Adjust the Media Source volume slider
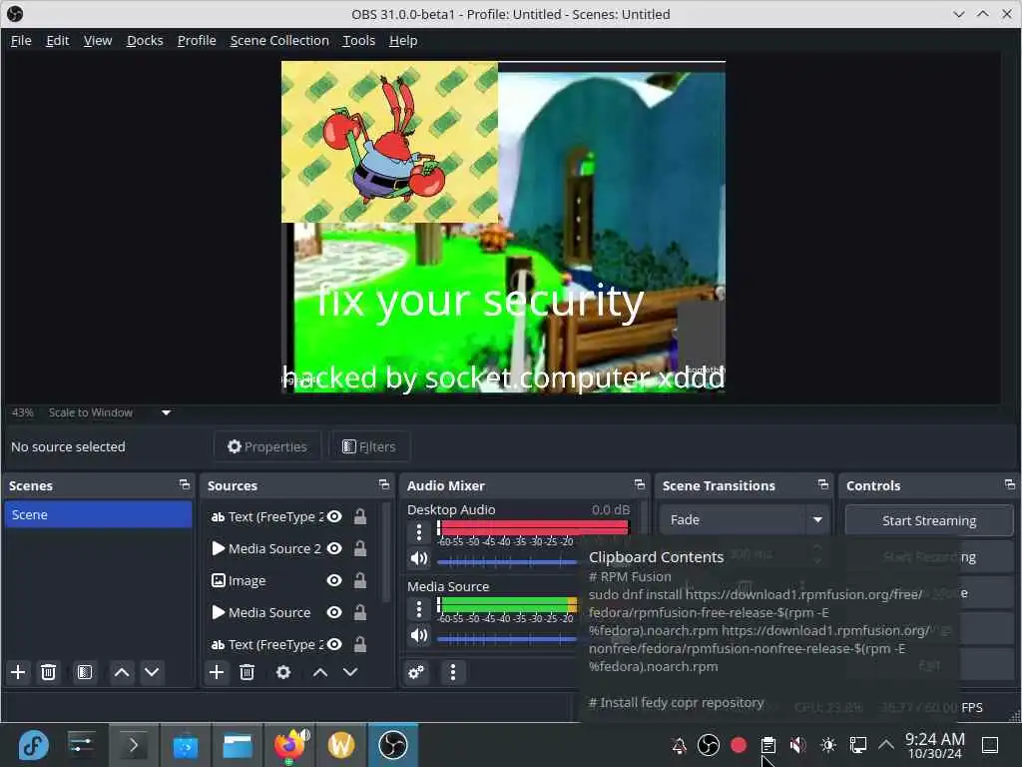The image size is (1022, 767). tap(506, 638)
